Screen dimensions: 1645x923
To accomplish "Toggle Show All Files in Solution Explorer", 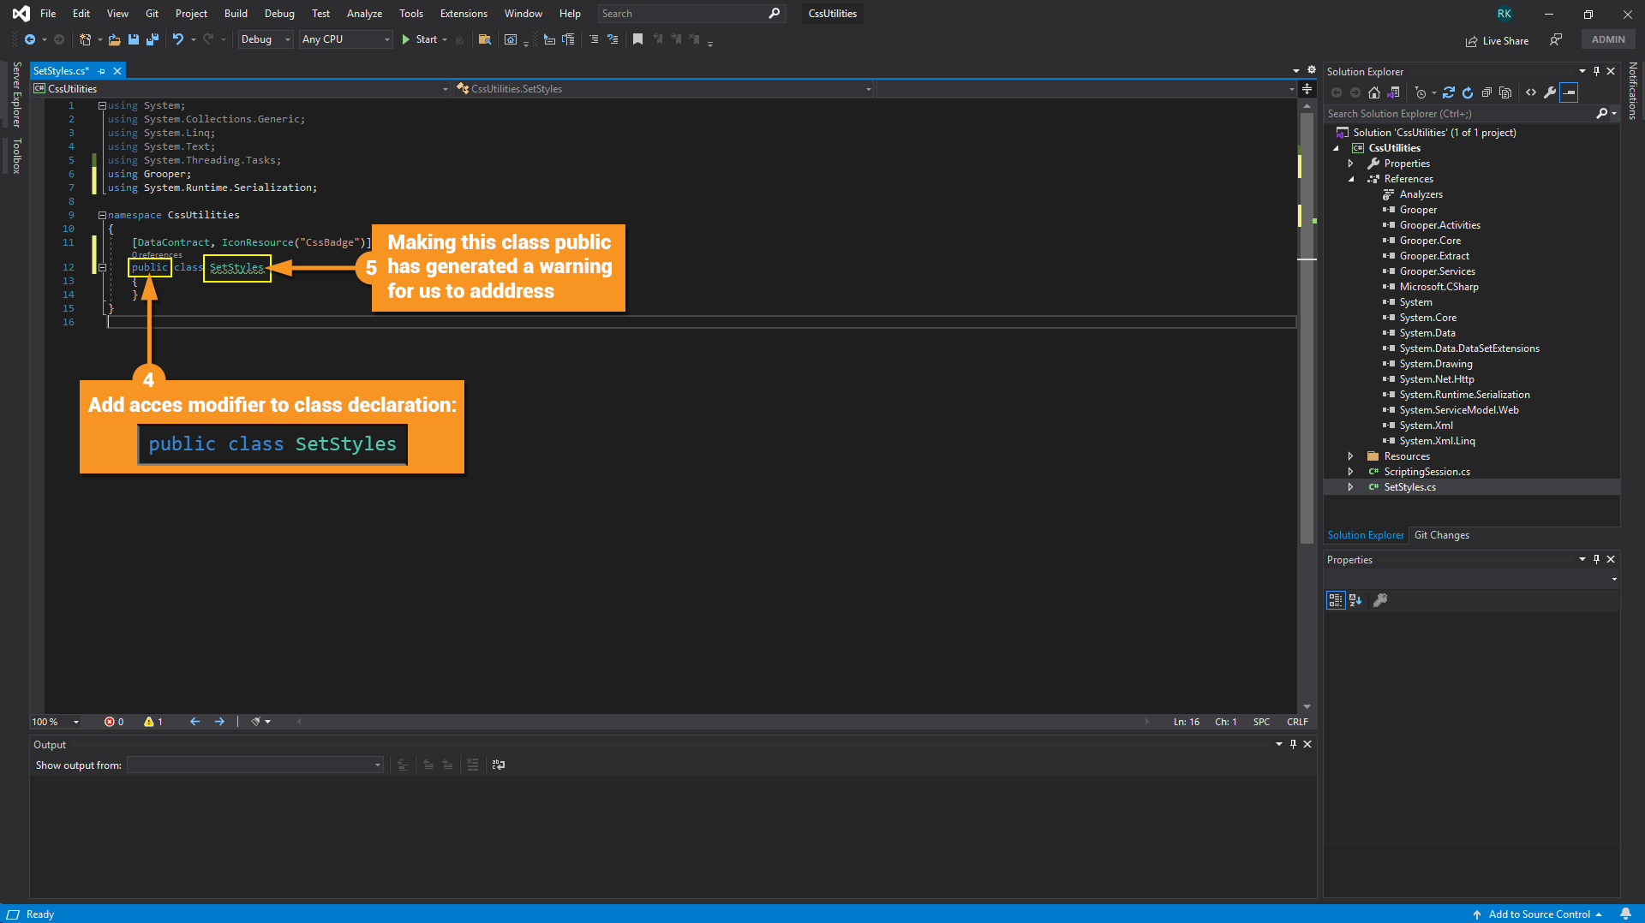I will click(1505, 92).
